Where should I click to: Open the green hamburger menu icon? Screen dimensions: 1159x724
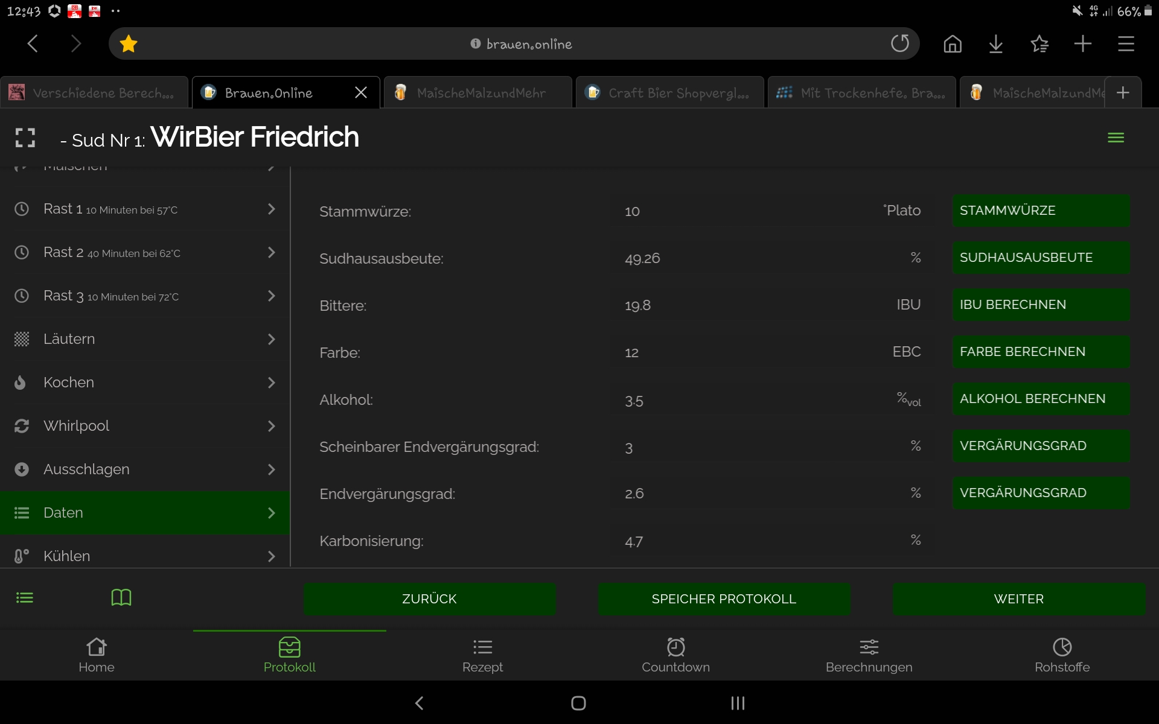pyautogui.click(x=1116, y=138)
